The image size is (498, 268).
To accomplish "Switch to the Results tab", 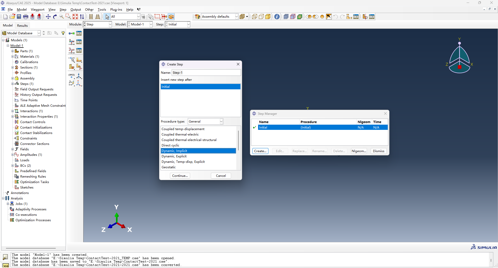I will 22,25.
